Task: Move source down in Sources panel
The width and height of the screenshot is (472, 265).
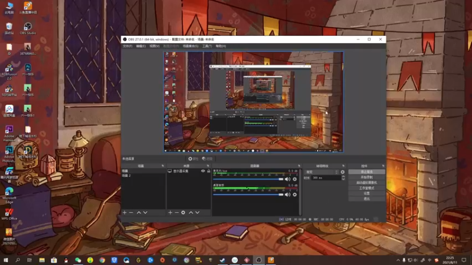Action: coord(198,213)
